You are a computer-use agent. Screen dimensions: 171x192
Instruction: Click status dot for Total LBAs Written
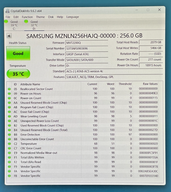pyautogui.click(x=9, y=157)
